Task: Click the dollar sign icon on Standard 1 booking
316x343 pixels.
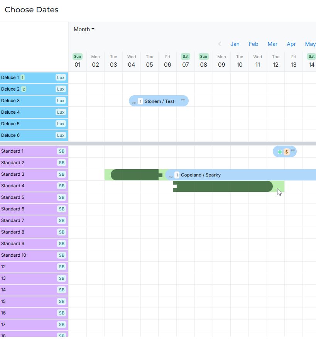Action: 286,152
